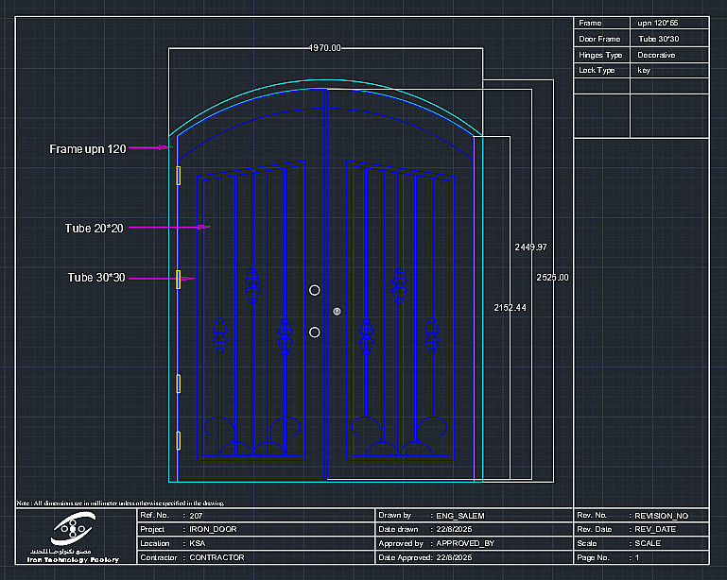The height and width of the screenshot is (580, 727).
Task: Click the millimeter dimensions note text
Action: (121, 503)
